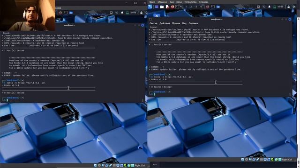Click blue round button on right terminal titlebar
Image resolution: width=300 pixels, height=168 pixels.
click(290, 19)
